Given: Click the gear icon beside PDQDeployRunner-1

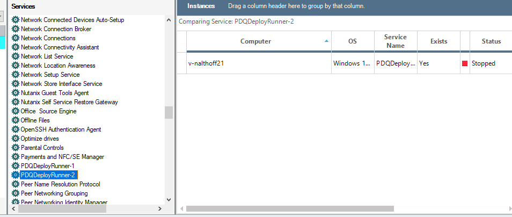Looking at the screenshot, I should [16, 166].
